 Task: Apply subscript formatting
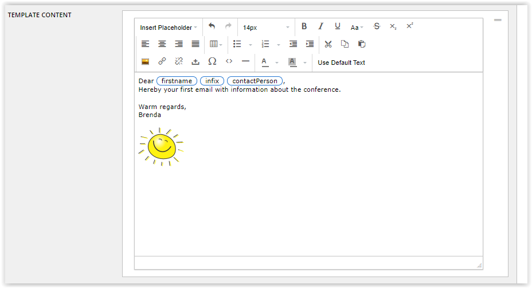pos(393,26)
